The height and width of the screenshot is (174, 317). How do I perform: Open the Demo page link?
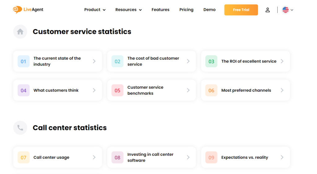(209, 10)
